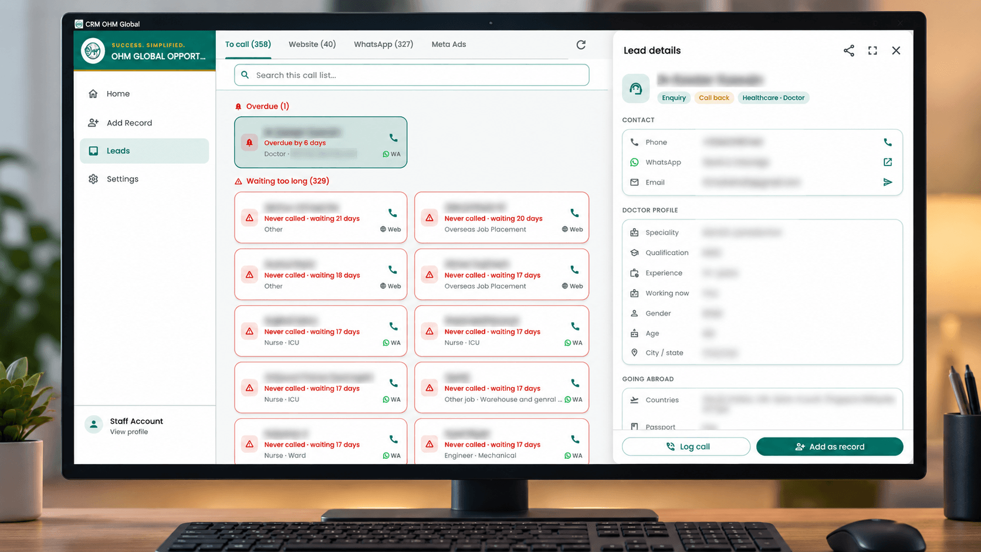
Task: Click warning icon on the waiting 21 days card
Action: pyautogui.click(x=249, y=218)
